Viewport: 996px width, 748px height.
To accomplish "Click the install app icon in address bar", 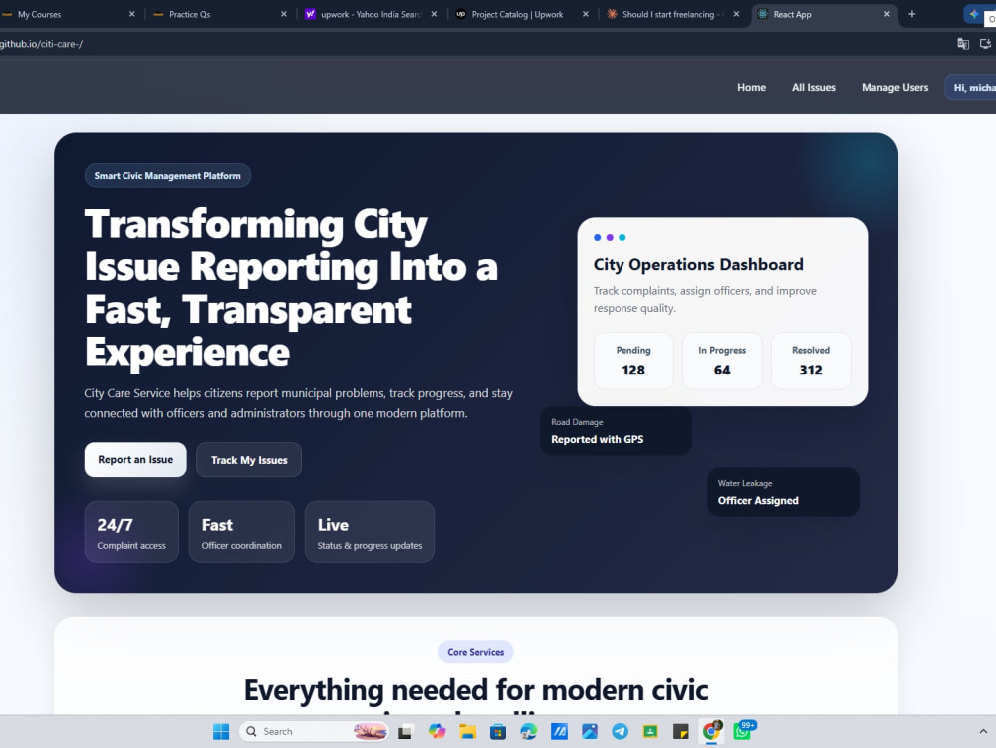I will click(985, 44).
